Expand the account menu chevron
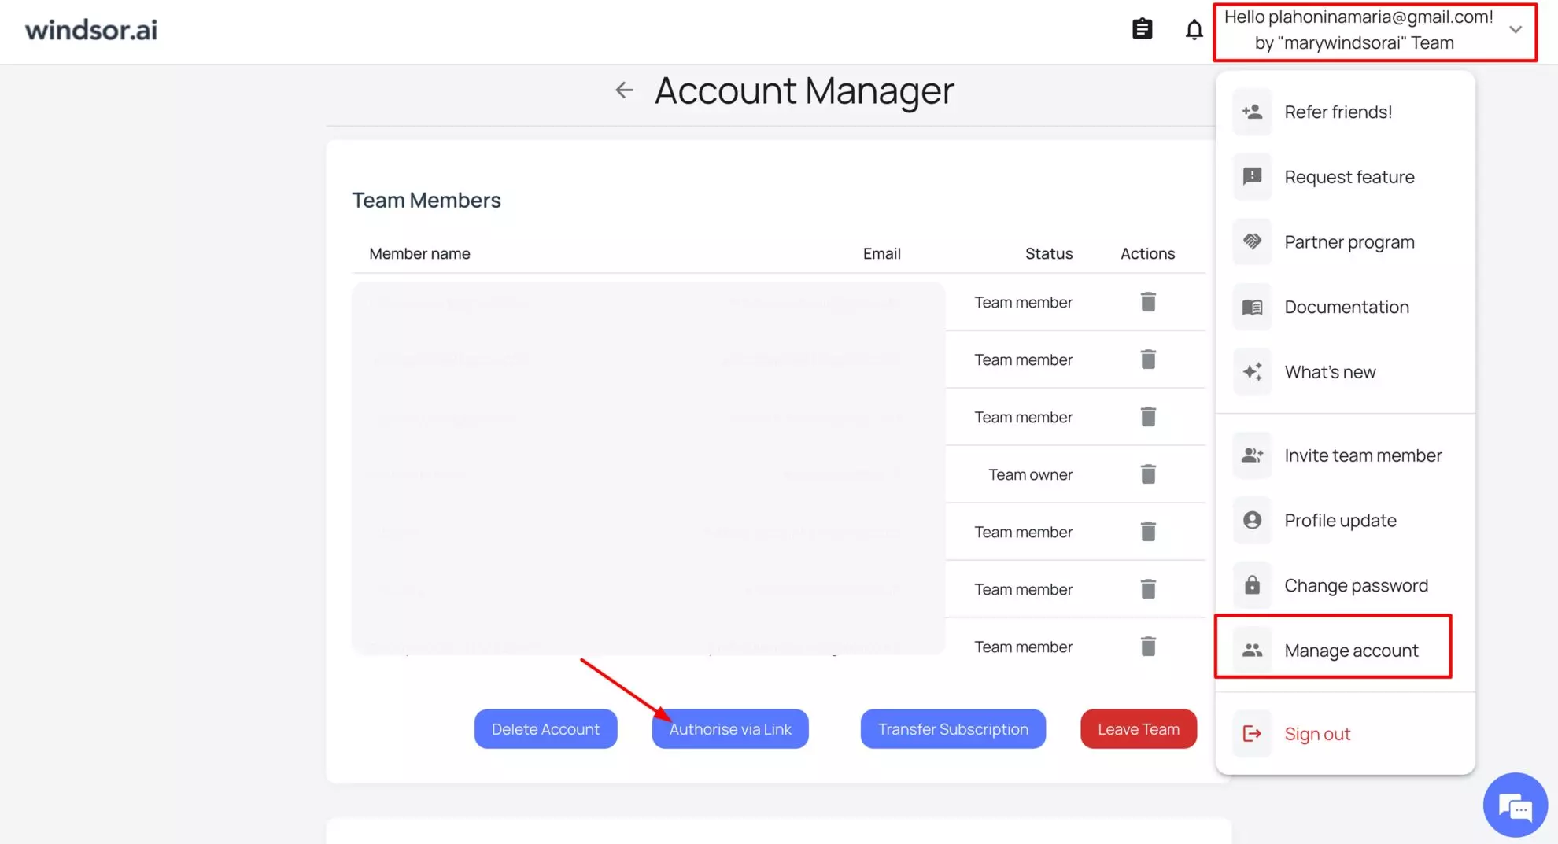 [1516, 29]
